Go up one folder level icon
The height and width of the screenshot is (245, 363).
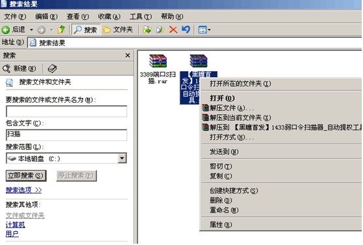[x=61, y=29]
